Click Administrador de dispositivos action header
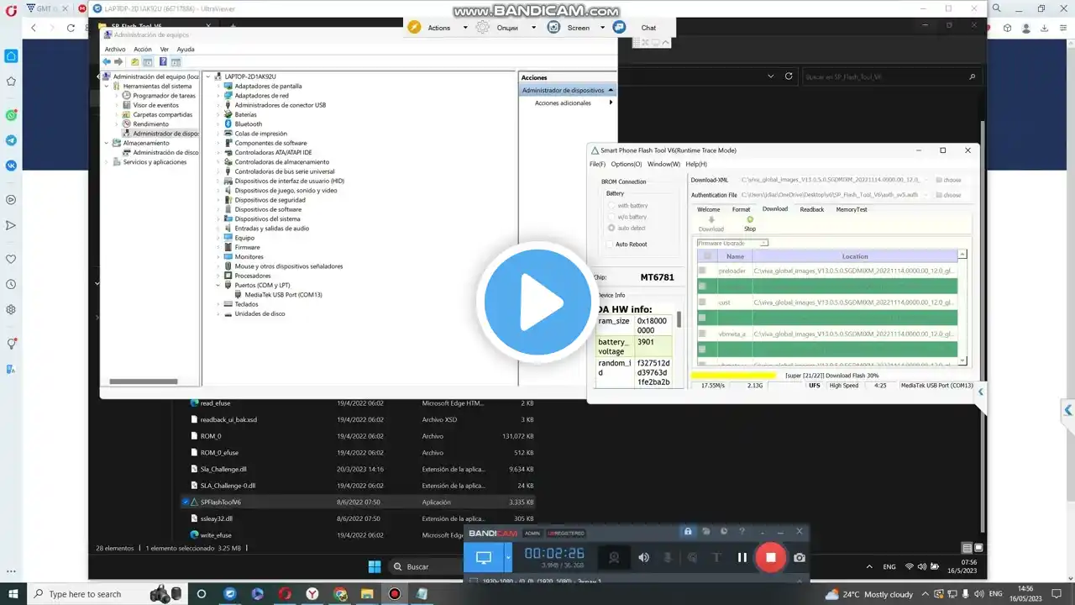This screenshot has height=605, width=1075. tap(568, 90)
